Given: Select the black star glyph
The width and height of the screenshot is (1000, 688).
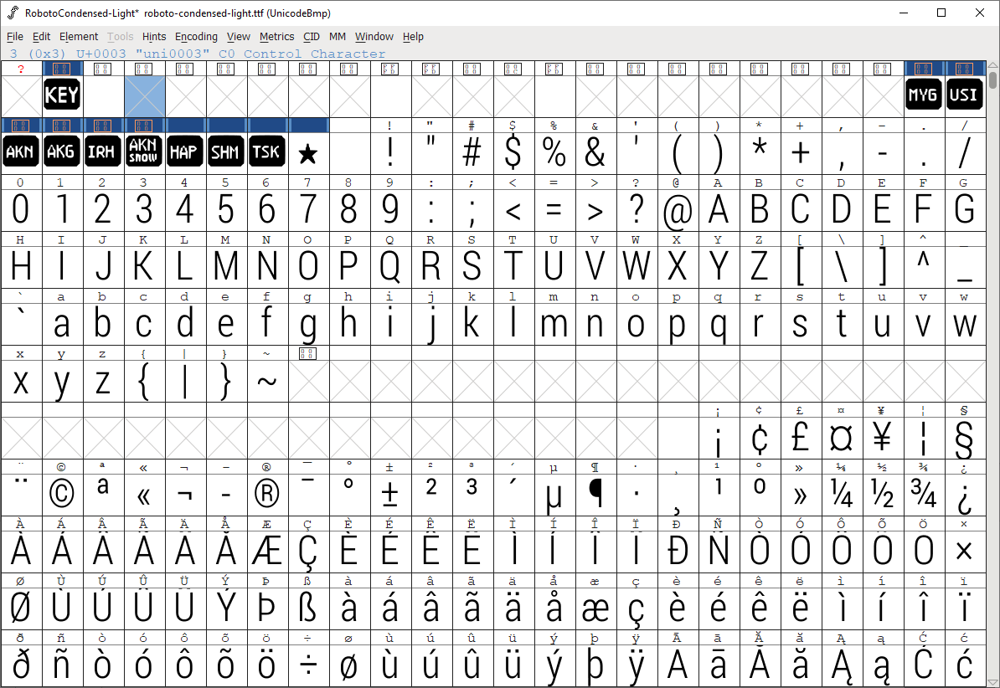Looking at the screenshot, I should point(308,152).
